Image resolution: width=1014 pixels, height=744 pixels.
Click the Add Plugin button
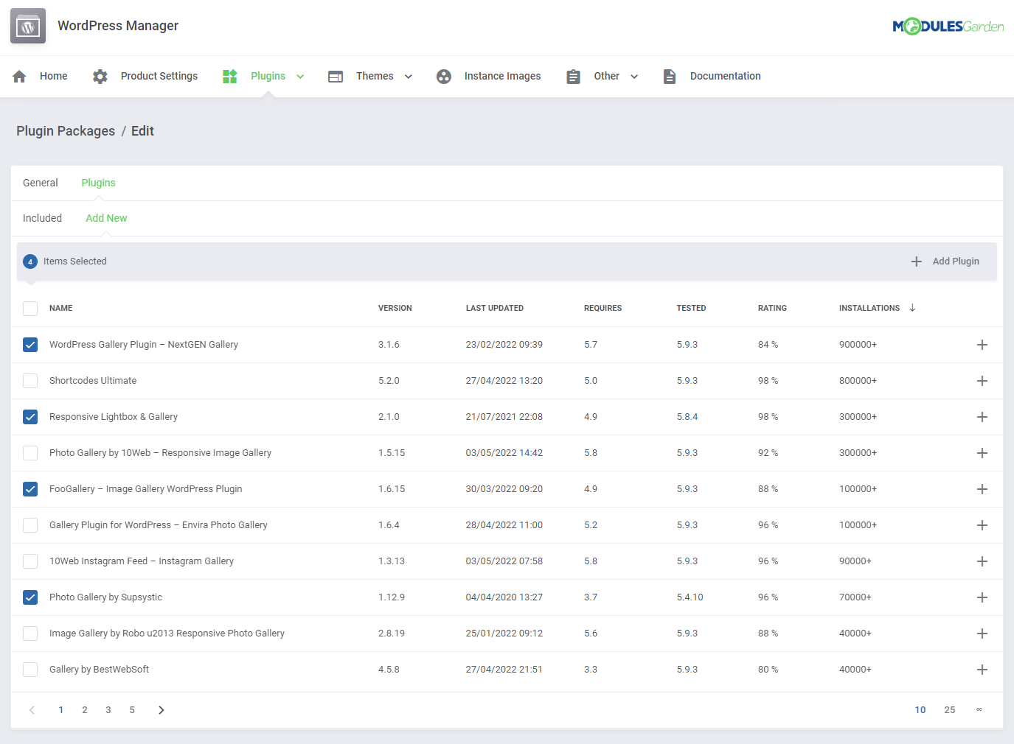(945, 262)
